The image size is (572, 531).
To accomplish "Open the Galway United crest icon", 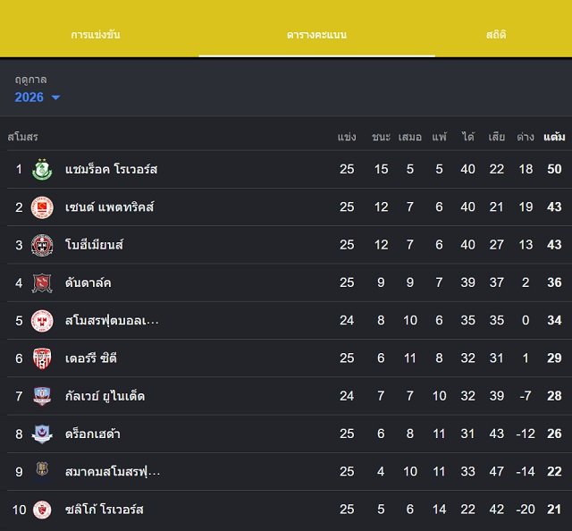I will (42, 396).
